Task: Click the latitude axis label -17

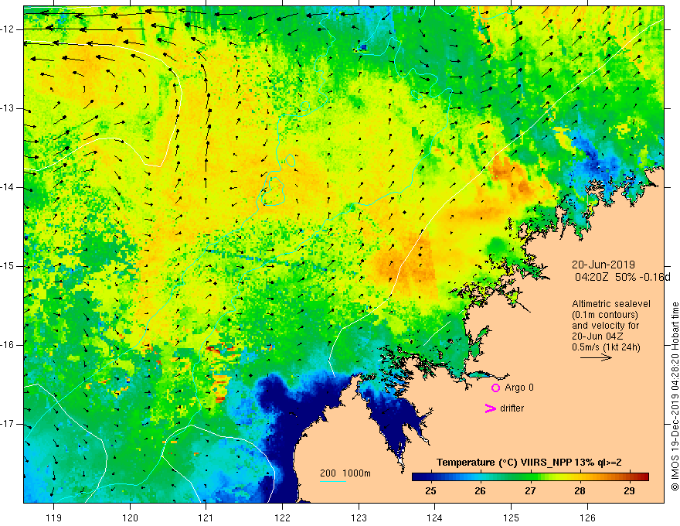Action: click(8, 424)
